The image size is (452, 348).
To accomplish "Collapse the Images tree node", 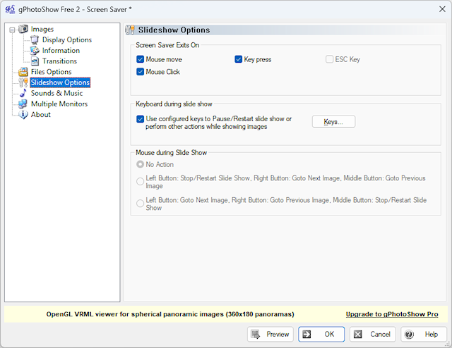I will 12,30.
